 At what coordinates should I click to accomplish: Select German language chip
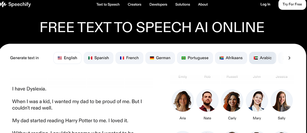[x=160, y=58]
